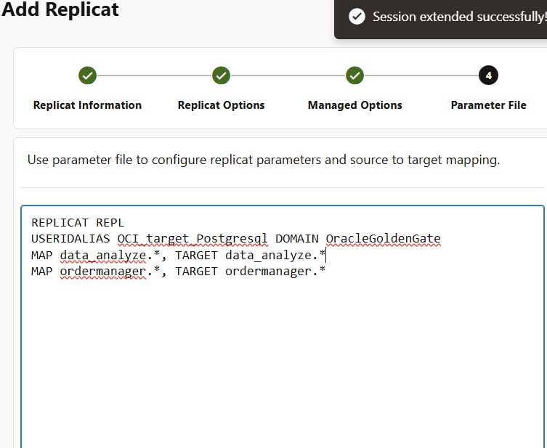Select step 4 Parameter File circle

[x=488, y=76]
